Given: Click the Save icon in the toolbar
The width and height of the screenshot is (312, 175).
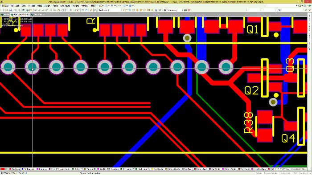Looking at the screenshot, I should click(x=11, y=10).
